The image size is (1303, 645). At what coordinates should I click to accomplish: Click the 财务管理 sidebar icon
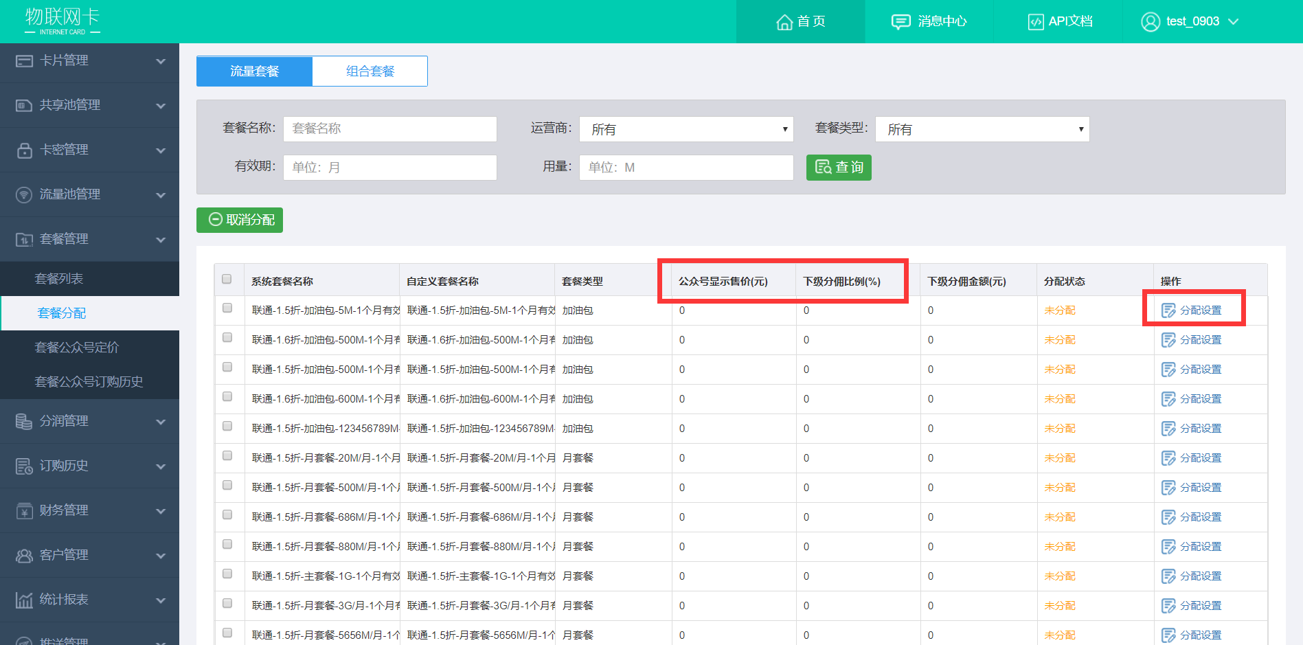tap(24, 511)
